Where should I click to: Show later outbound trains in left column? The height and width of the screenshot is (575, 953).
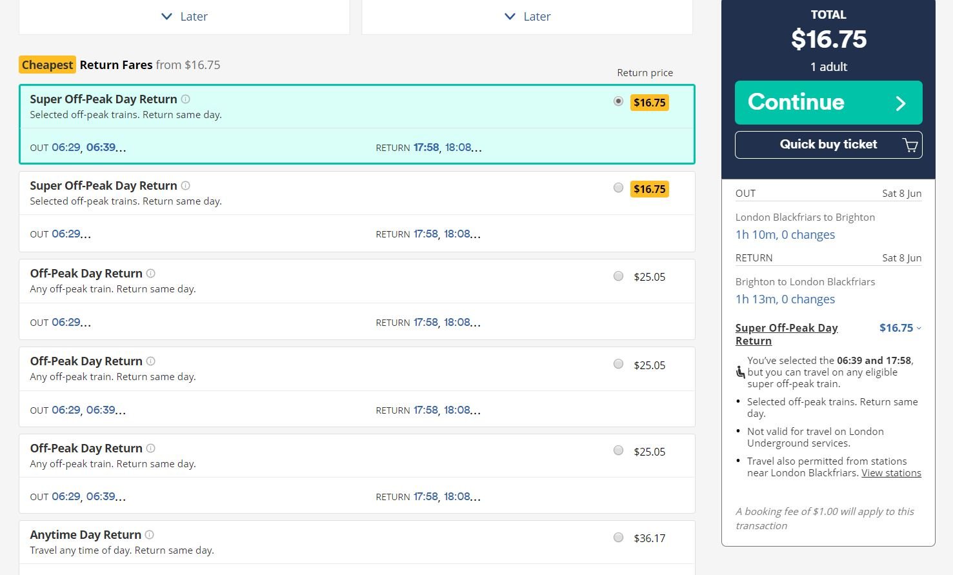(x=185, y=17)
